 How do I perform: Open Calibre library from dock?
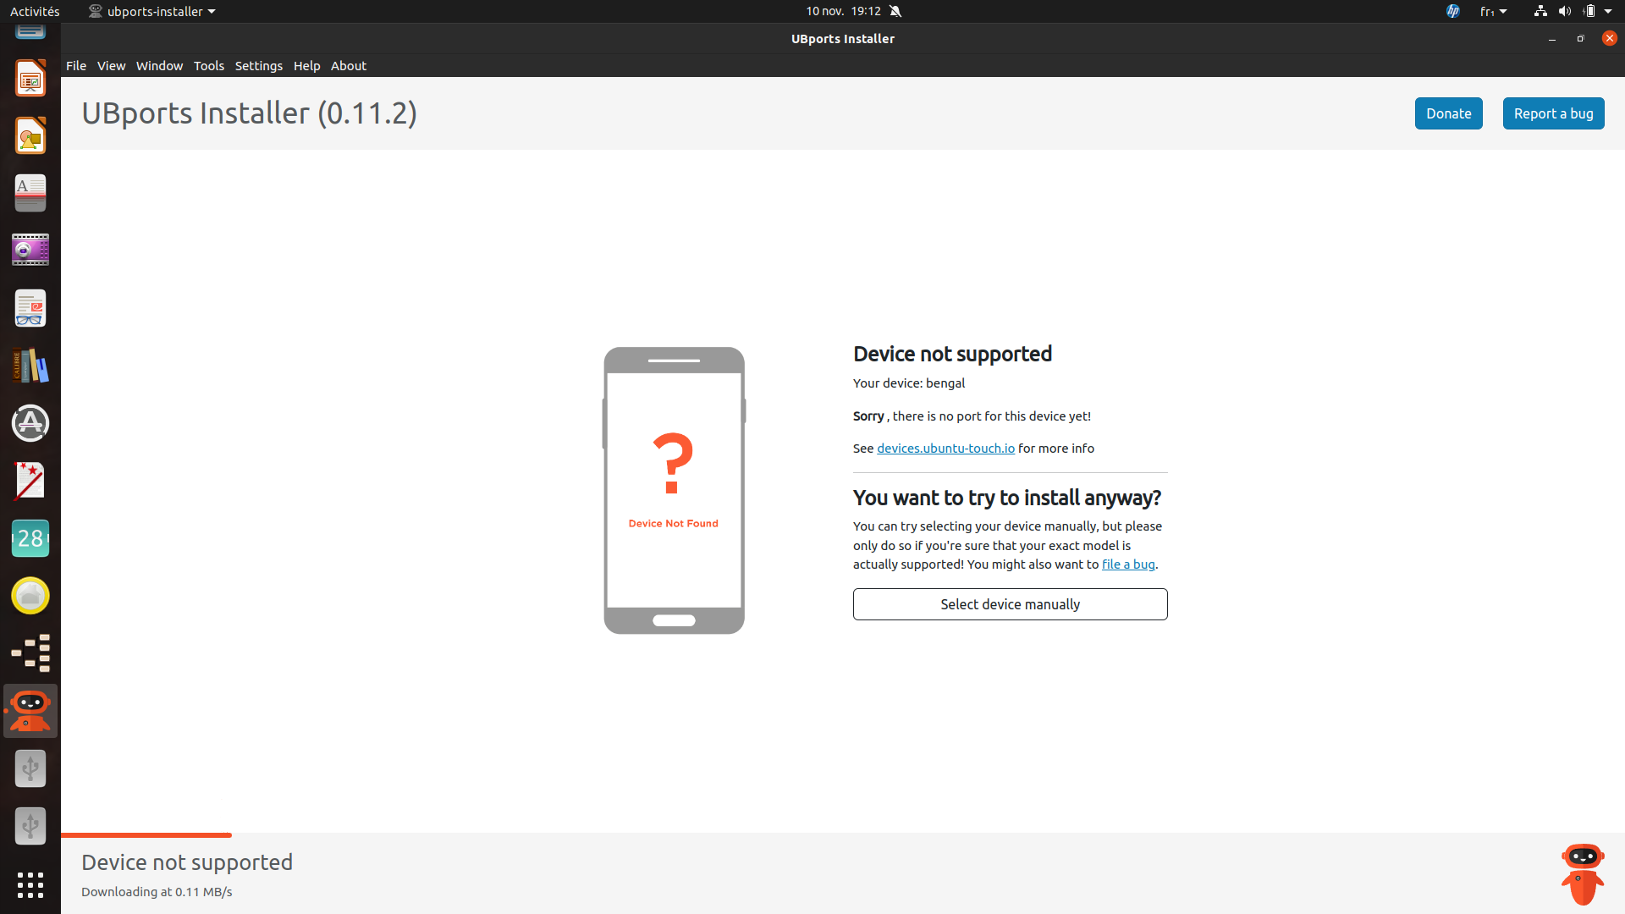30,366
